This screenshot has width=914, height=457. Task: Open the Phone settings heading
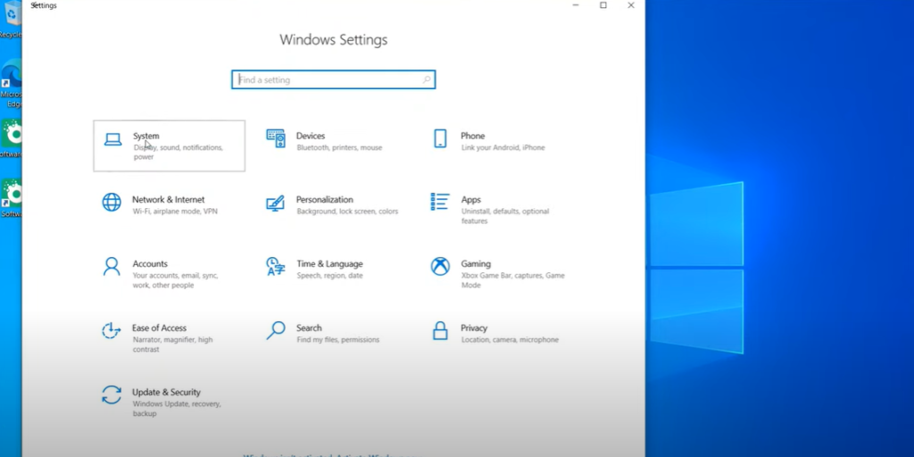(473, 136)
